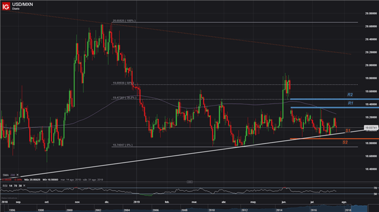Click the IG logo icon
The image size is (379, 212).
6,6
